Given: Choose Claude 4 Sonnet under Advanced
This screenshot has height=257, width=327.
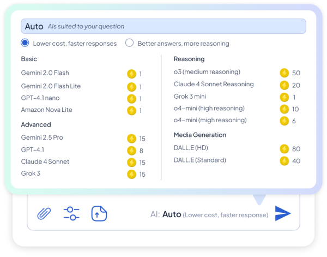Looking at the screenshot, I should tap(45, 162).
